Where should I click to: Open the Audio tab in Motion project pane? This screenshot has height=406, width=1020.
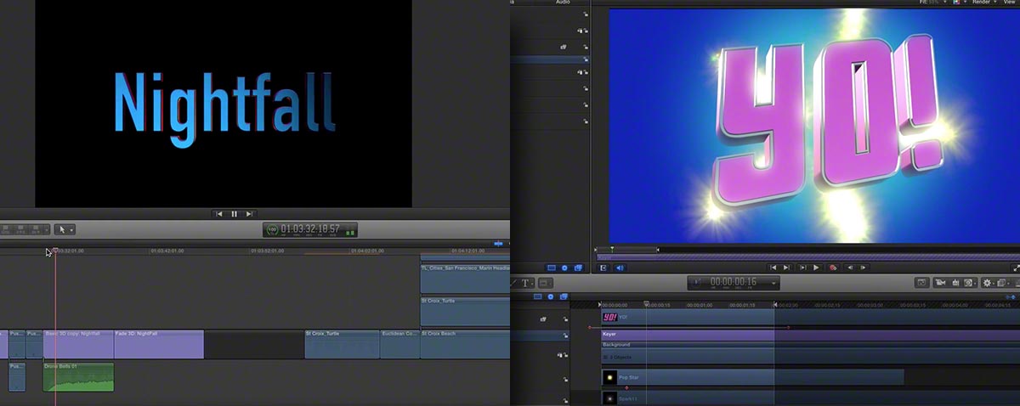pyautogui.click(x=563, y=3)
